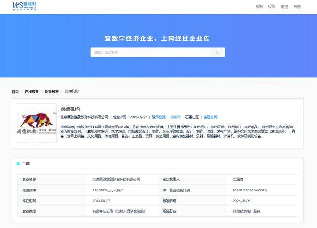The width and height of the screenshot is (317, 228).
Task: Open the 北京市 link
Action: point(175,117)
